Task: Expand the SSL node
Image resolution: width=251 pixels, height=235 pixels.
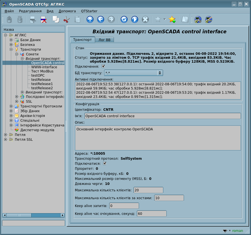Action: [17, 101]
